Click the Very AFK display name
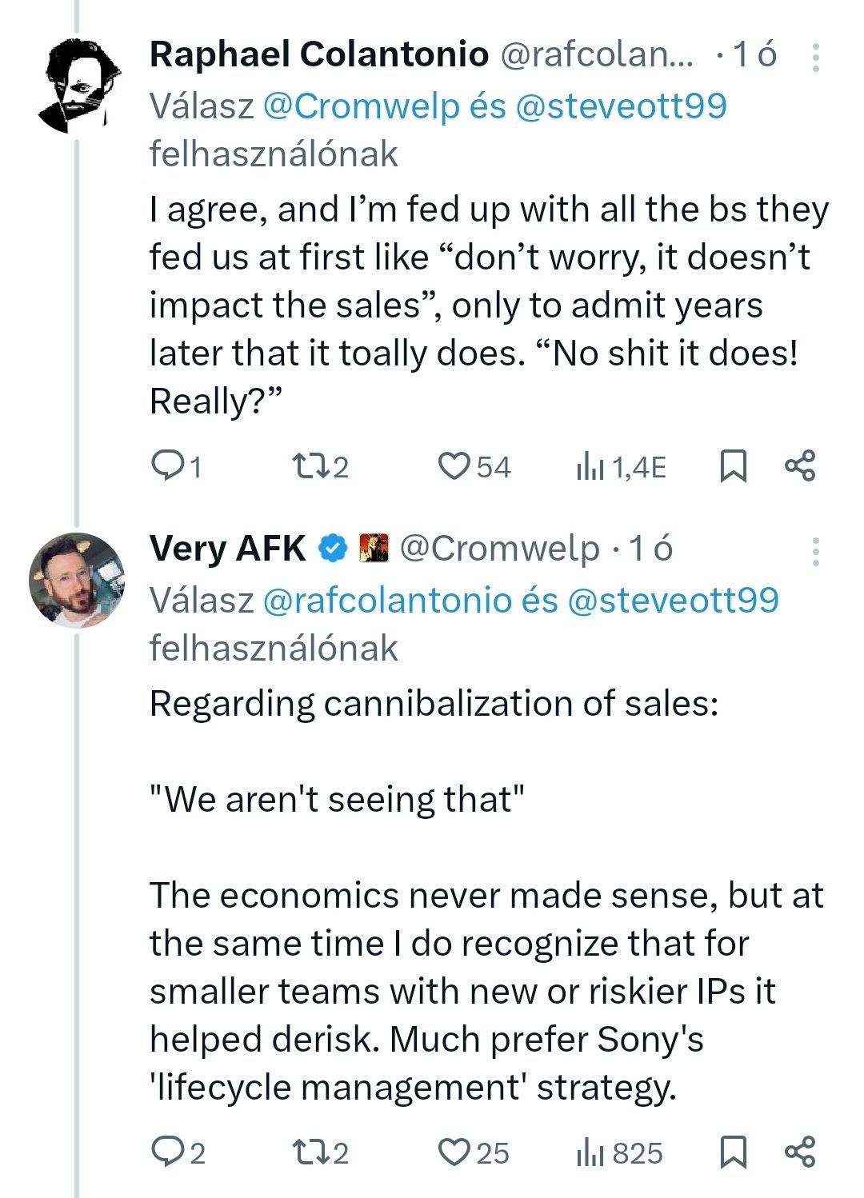 coord(227,549)
